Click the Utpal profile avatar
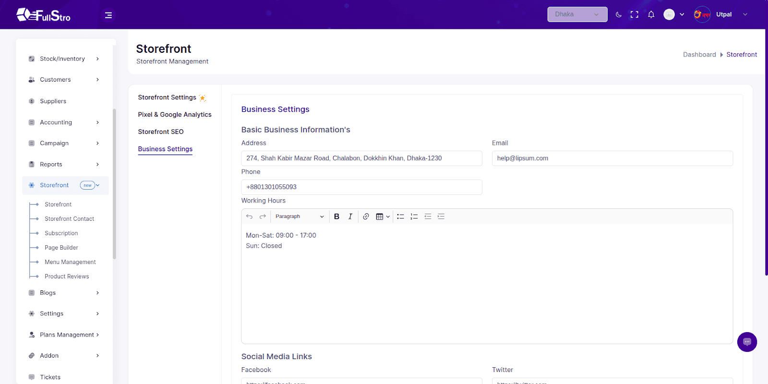This screenshot has width=768, height=384. click(702, 14)
